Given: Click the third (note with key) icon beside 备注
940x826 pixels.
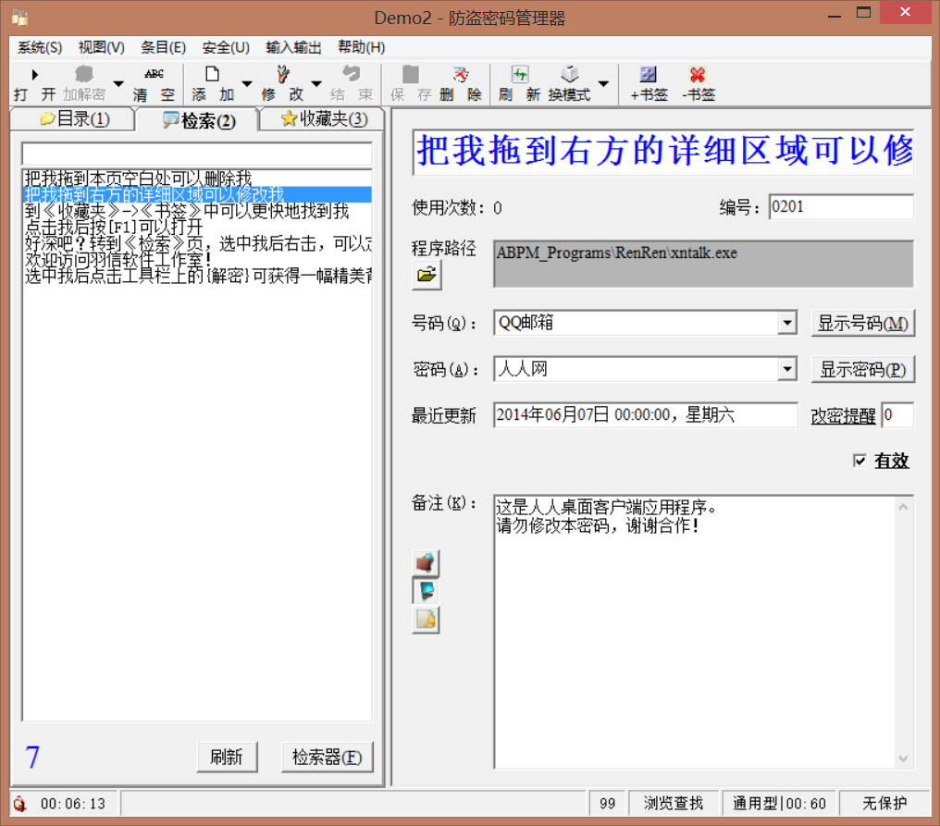Looking at the screenshot, I should [x=427, y=620].
